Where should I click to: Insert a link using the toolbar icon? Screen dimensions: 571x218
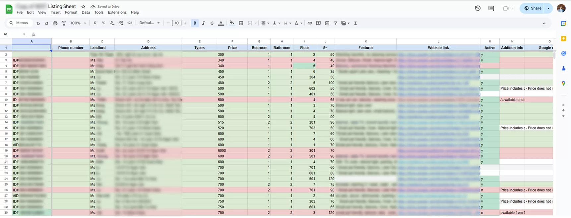pos(310,23)
